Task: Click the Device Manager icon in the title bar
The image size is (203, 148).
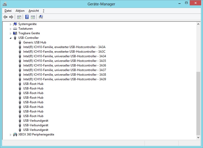Action: 5,4
